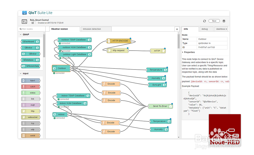Select the link palette node
Screen dimensions: 254x155
point(31,99)
